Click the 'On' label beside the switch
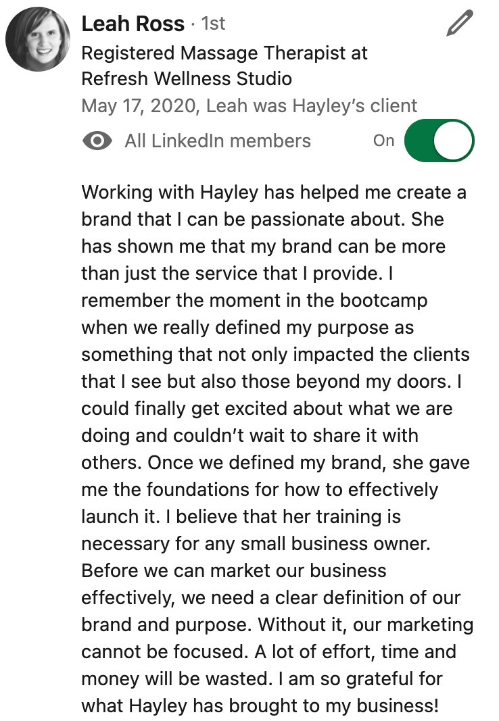 click(x=383, y=141)
